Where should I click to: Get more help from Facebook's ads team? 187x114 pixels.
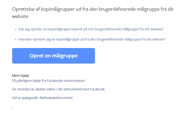(x=48, y=81)
